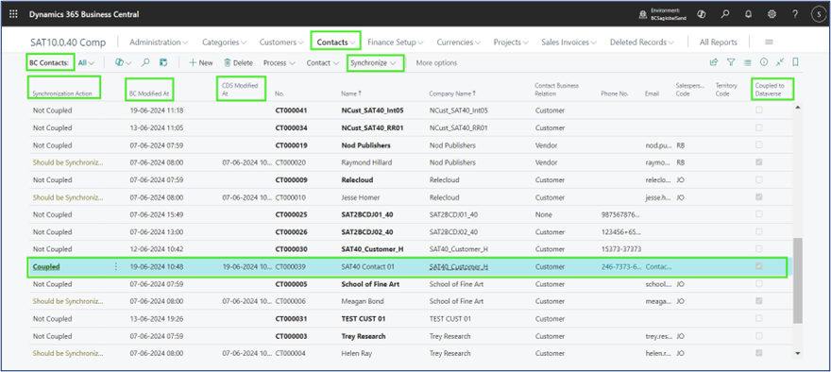The width and height of the screenshot is (831, 372).
Task: Click the share icon on the action bar
Action: [x=713, y=62]
